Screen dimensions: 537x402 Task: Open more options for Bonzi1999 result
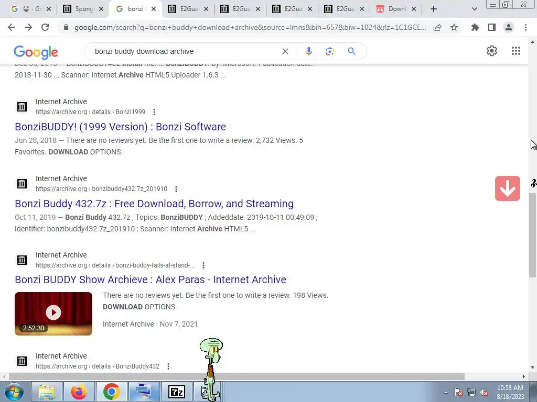point(154,112)
